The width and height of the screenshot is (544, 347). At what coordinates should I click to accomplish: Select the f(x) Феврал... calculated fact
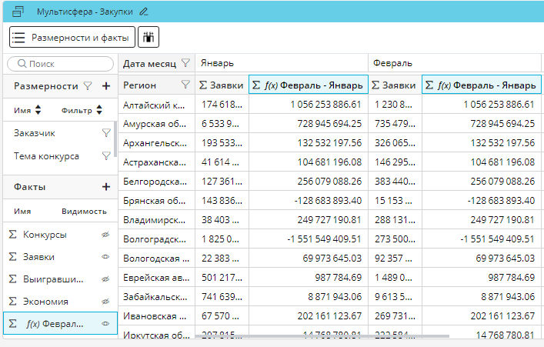pyautogui.click(x=54, y=324)
